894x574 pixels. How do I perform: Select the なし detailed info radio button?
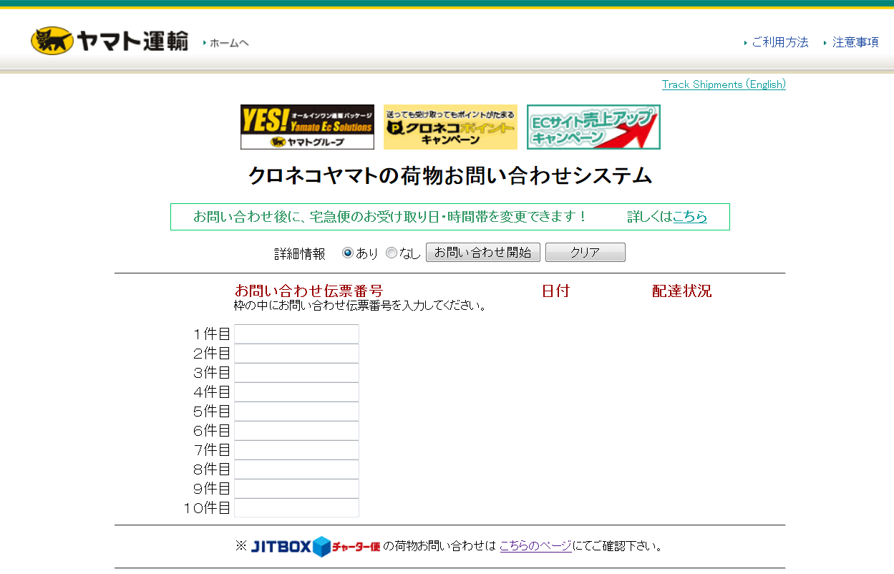pos(391,253)
